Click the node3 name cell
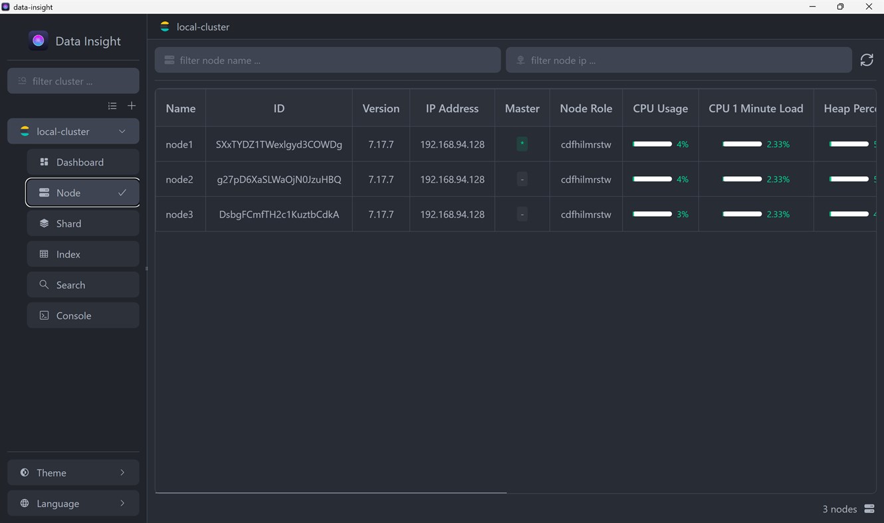The height and width of the screenshot is (523, 884). pos(179,215)
